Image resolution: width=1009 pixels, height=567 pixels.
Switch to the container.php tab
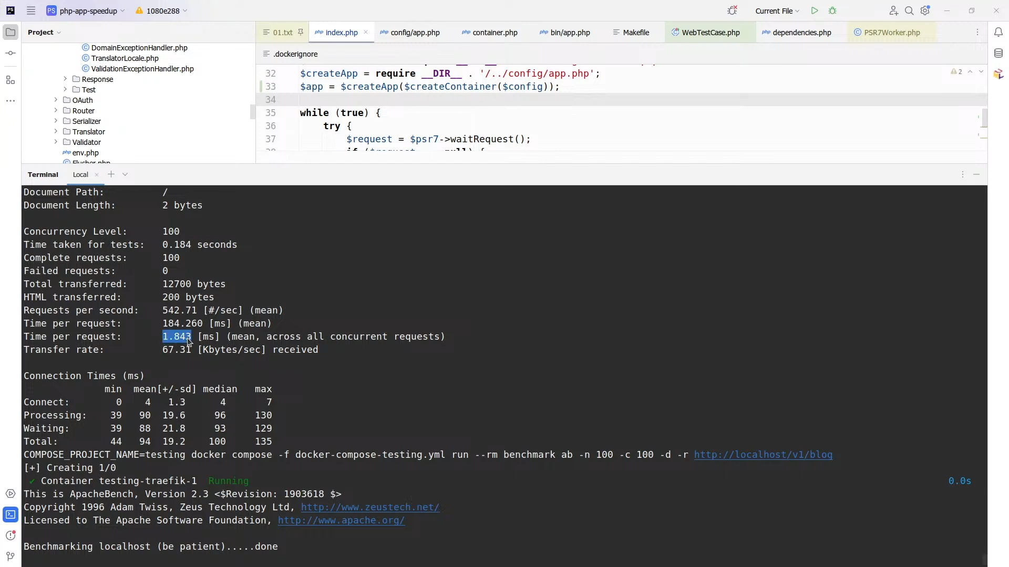pyautogui.click(x=495, y=33)
